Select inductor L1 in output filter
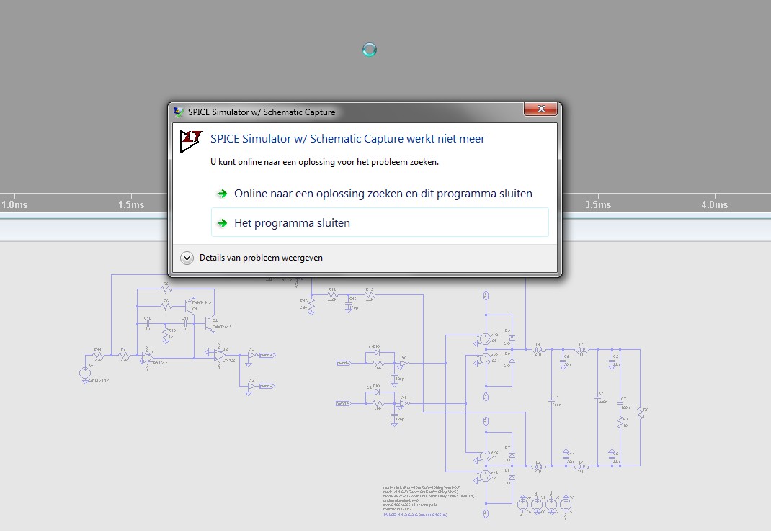 [x=538, y=349]
